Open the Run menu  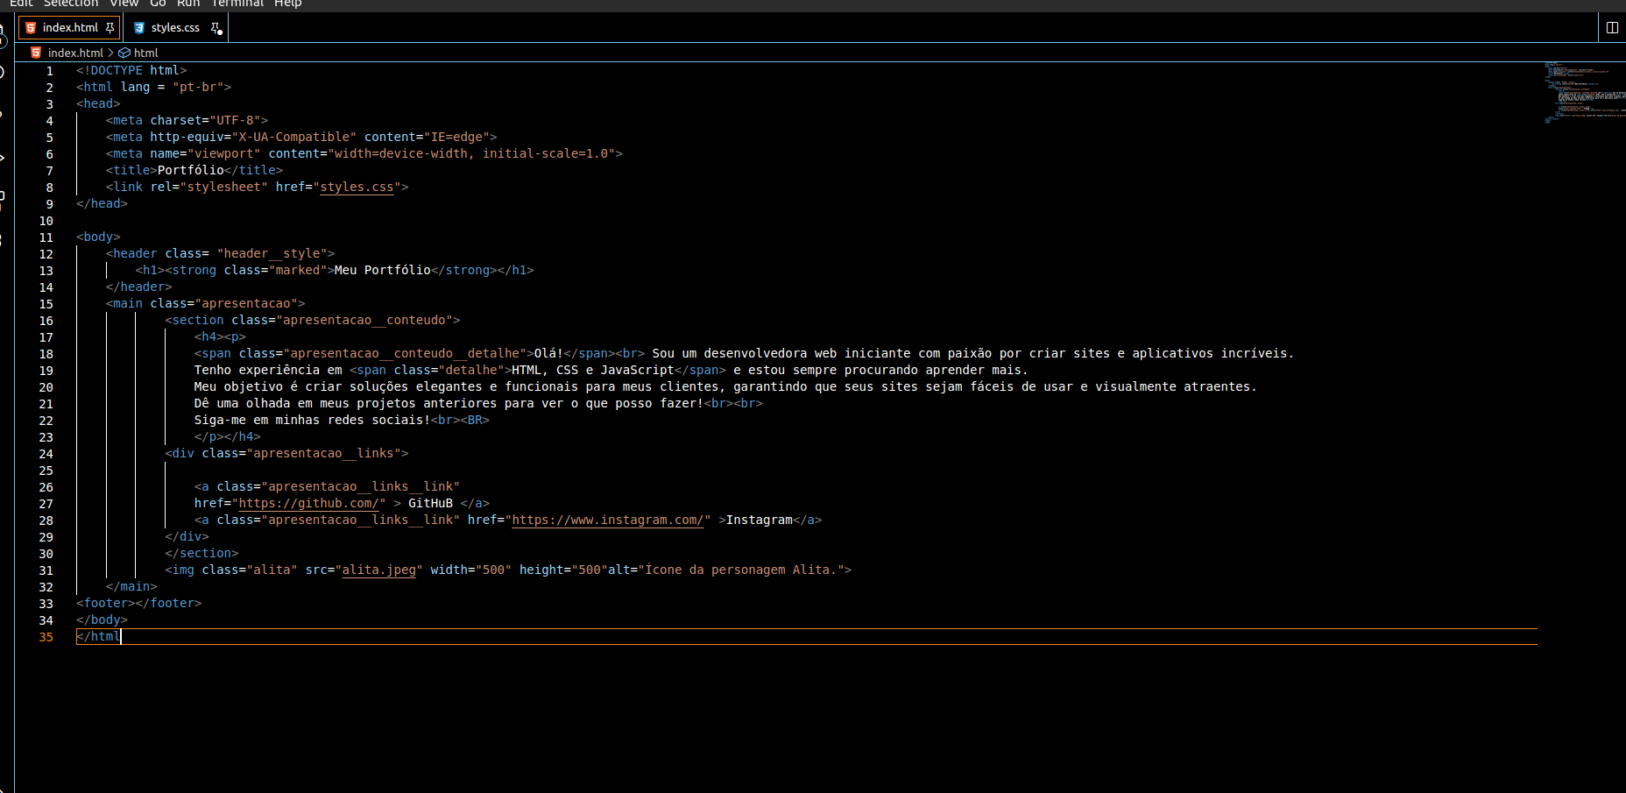pyautogui.click(x=188, y=4)
